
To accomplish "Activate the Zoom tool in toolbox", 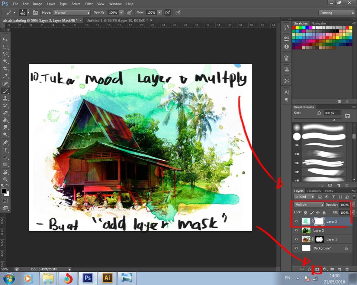I will pyautogui.click(x=5, y=179).
